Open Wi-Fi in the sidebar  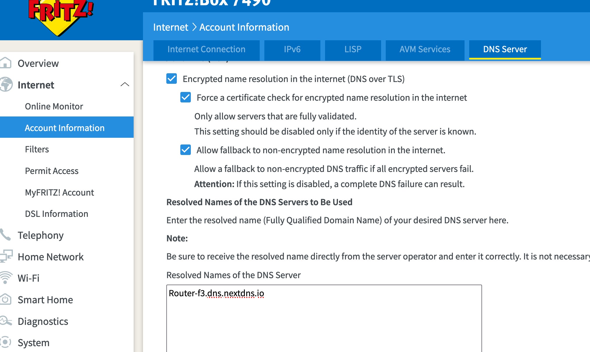point(28,278)
